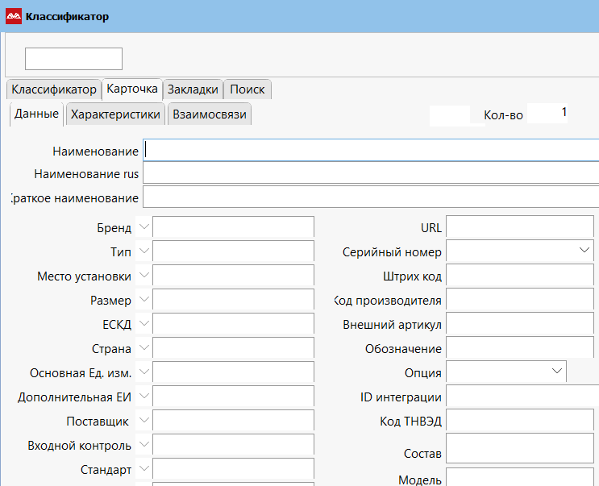
Task: Open the Закладки tab
Action: tap(193, 89)
